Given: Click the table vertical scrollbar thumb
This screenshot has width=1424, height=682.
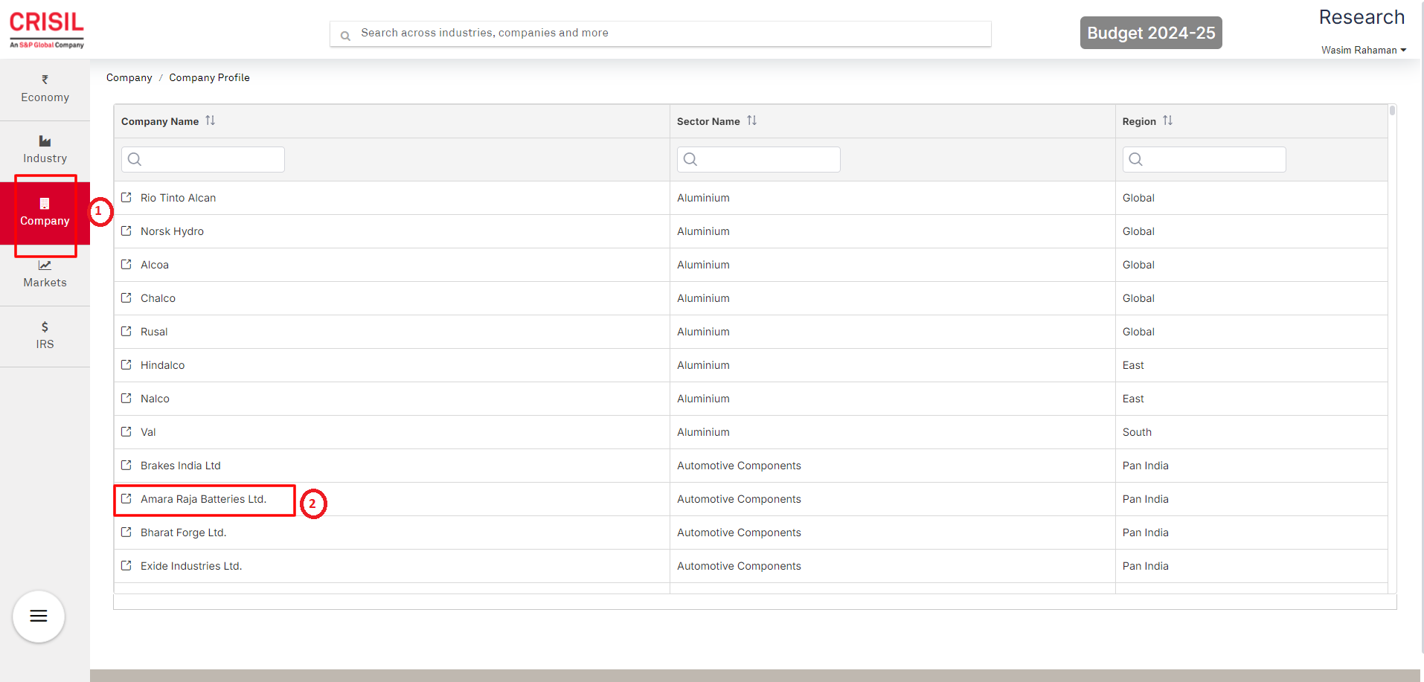Looking at the screenshot, I should (1392, 111).
